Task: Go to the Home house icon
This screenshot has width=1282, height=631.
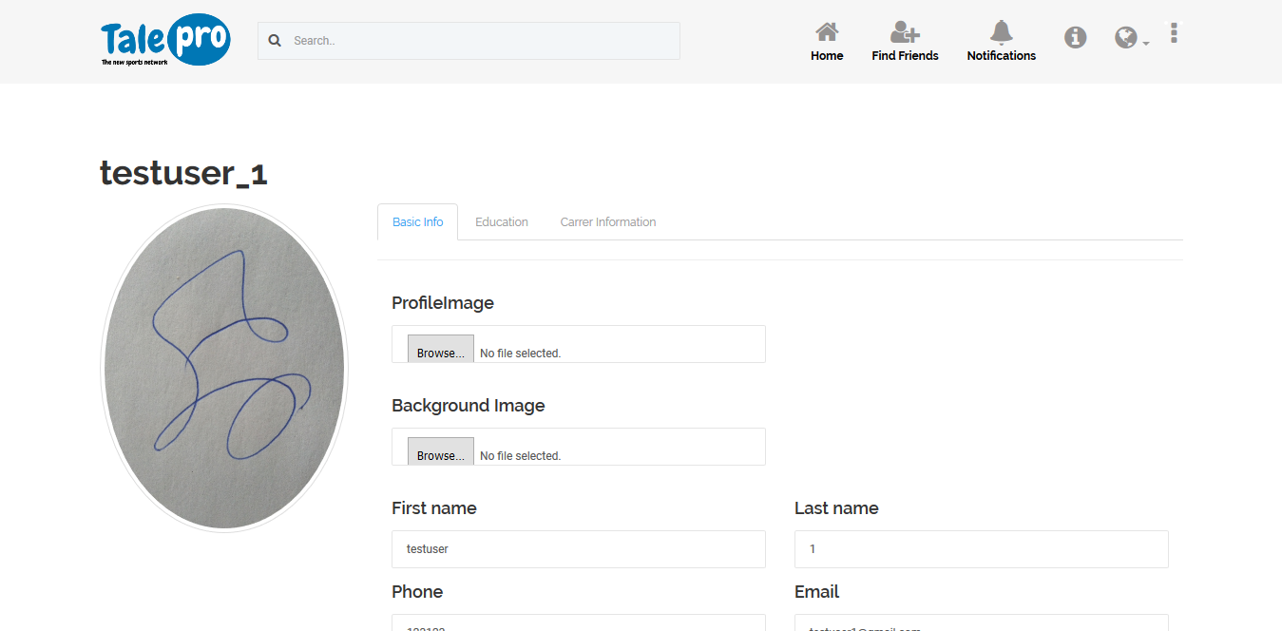Action: click(x=827, y=31)
